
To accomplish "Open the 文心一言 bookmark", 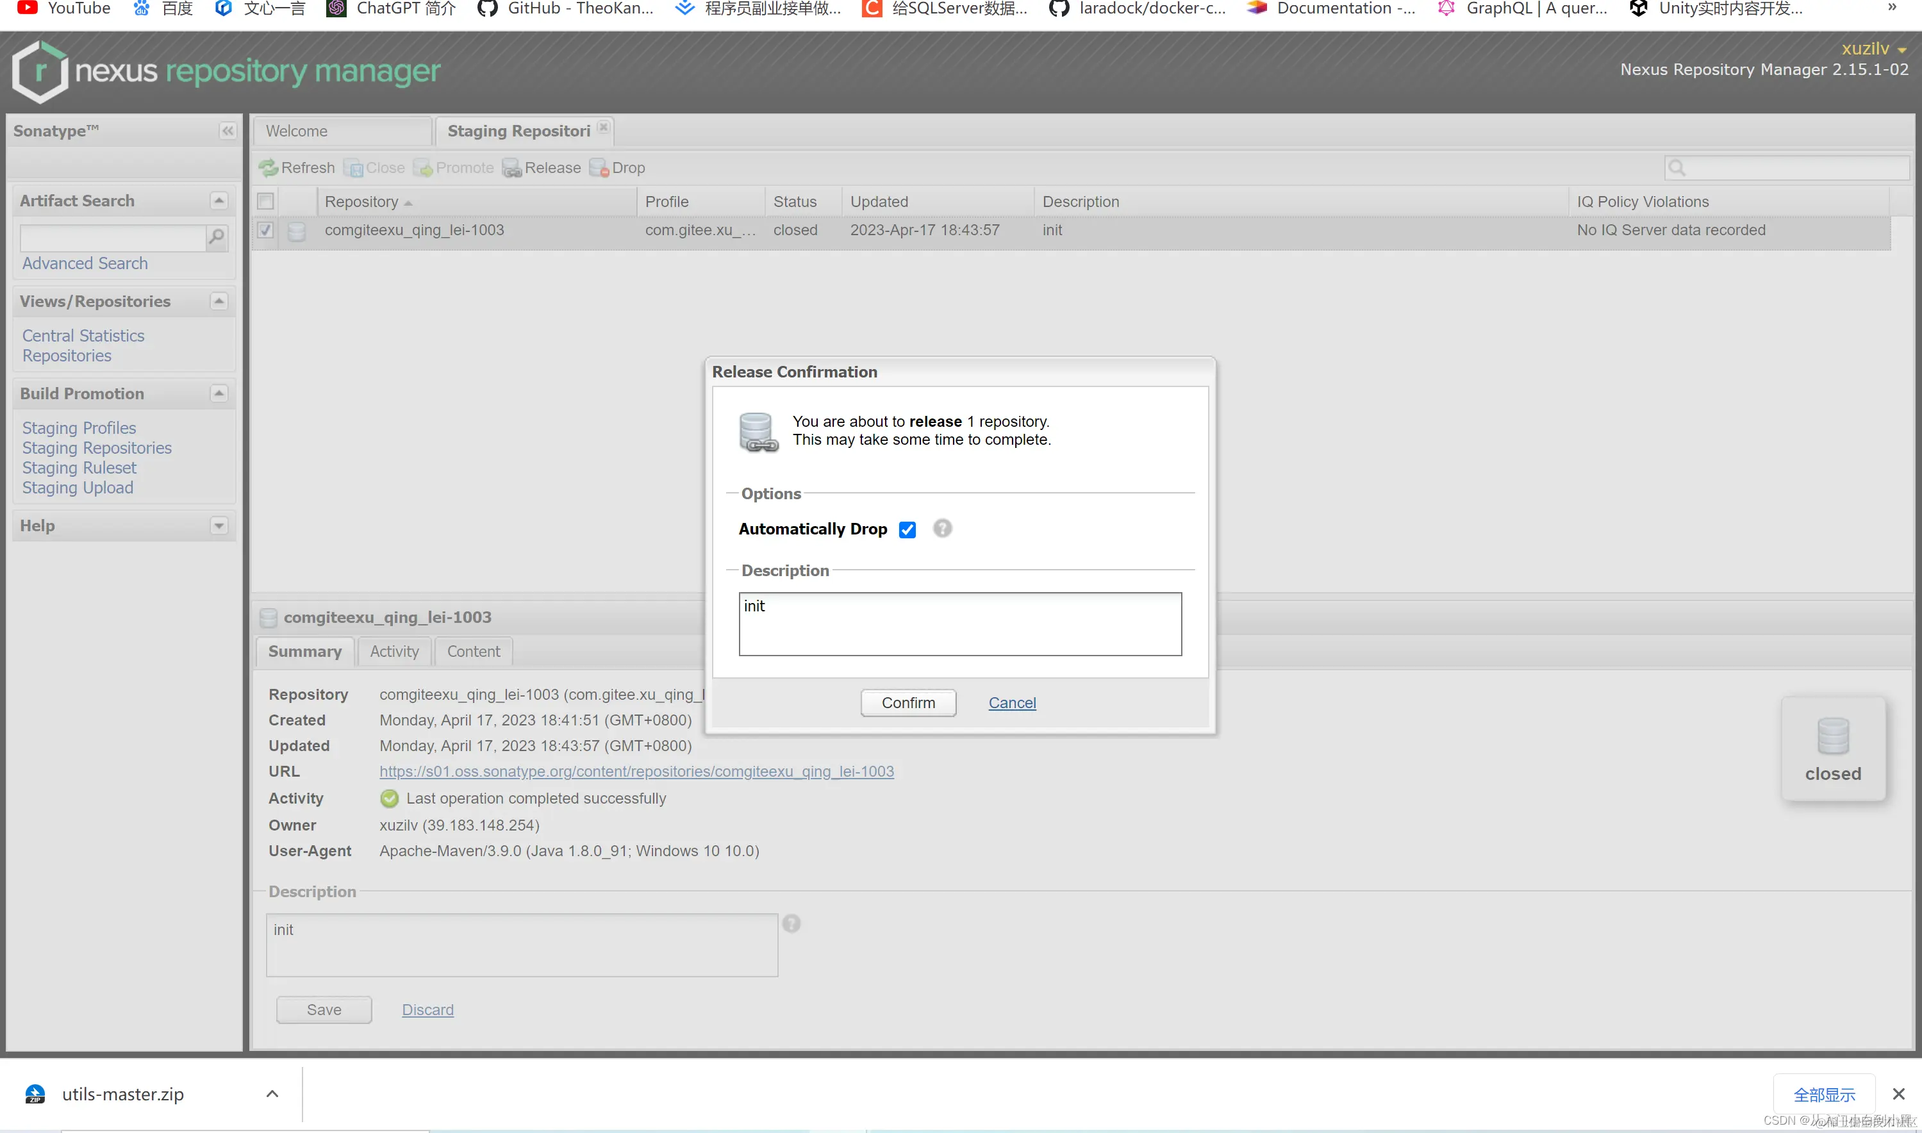I will [x=260, y=8].
